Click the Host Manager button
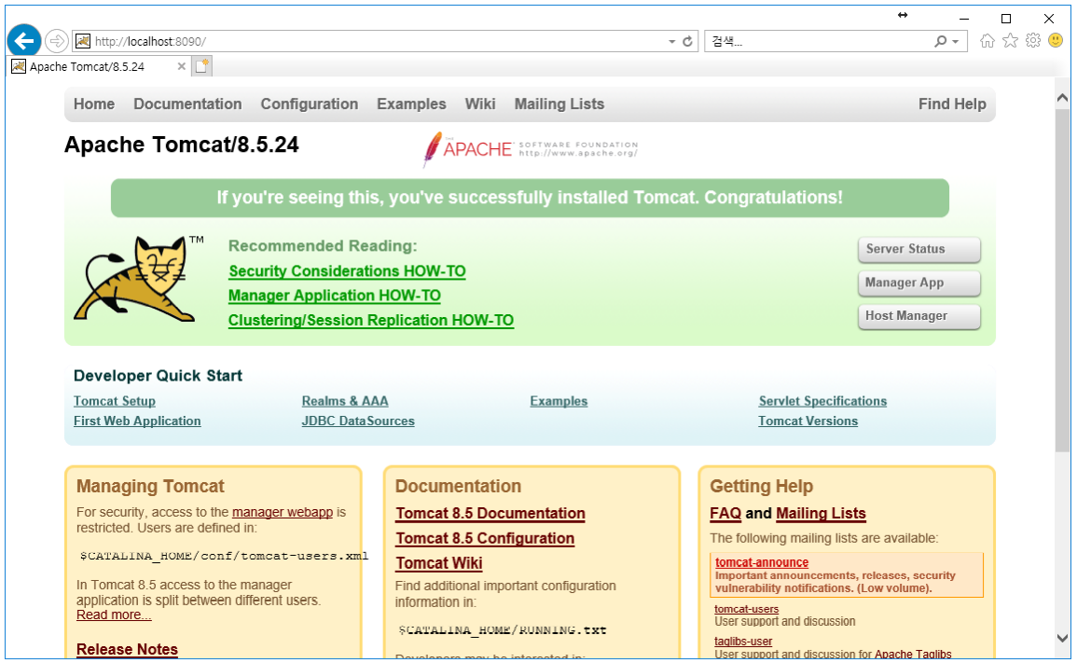 (x=919, y=316)
